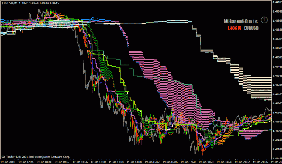Click the '19 Jan 20:32' time axis label
The width and height of the screenshot is (282, 164).
click(x=242, y=162)
